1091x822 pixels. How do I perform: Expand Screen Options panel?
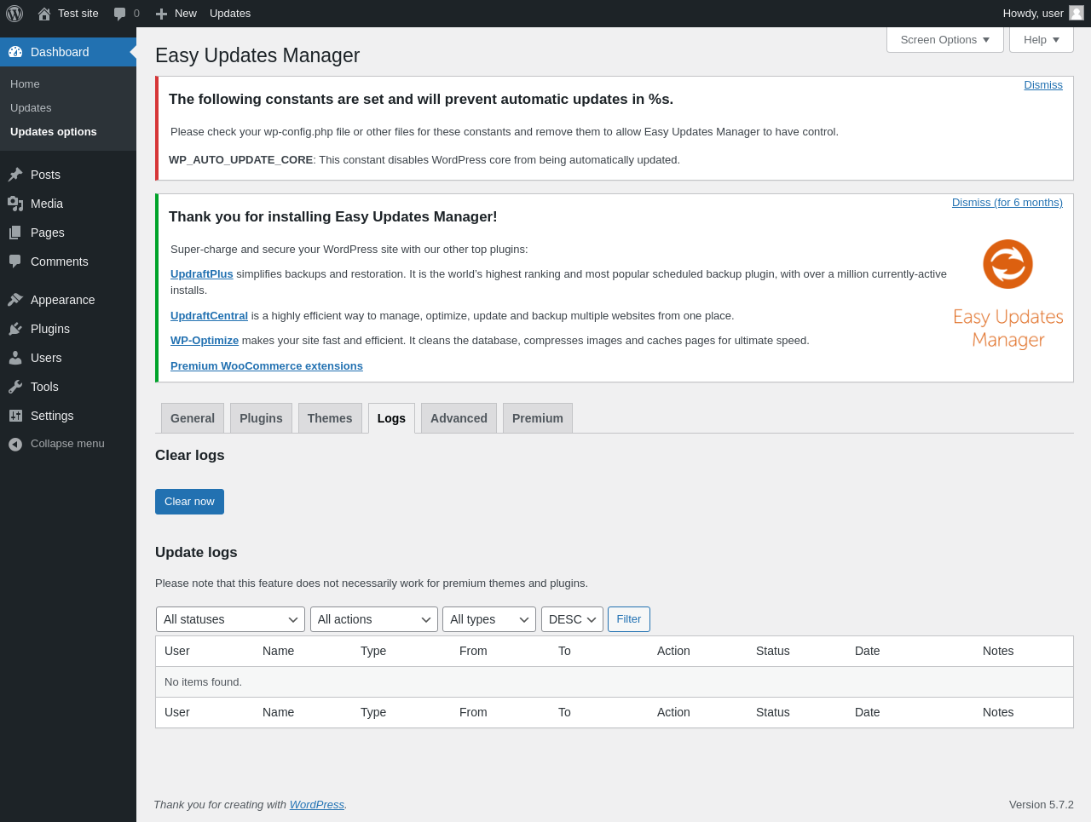(x=945, y=39)
